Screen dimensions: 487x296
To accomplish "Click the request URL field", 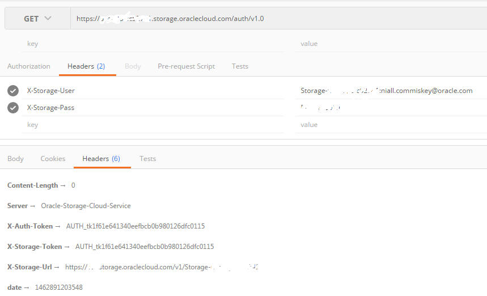I will pyautogui.click(x=278, y=19).
